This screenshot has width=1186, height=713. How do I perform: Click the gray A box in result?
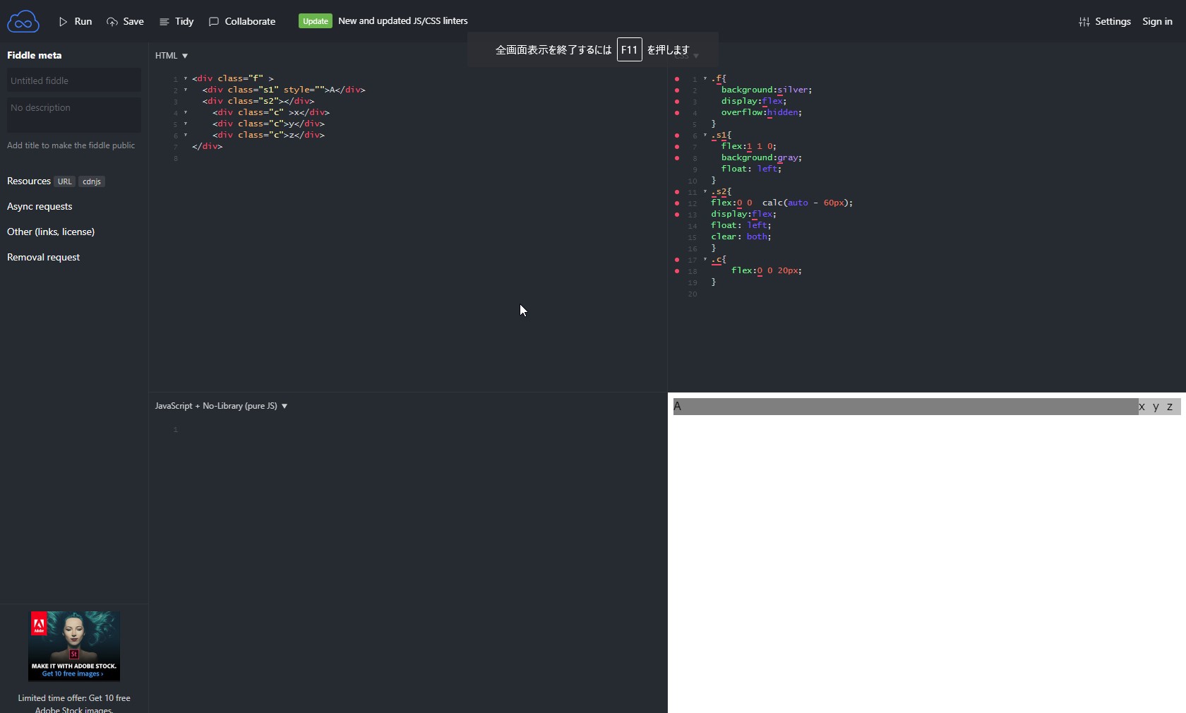click(906, 407)
